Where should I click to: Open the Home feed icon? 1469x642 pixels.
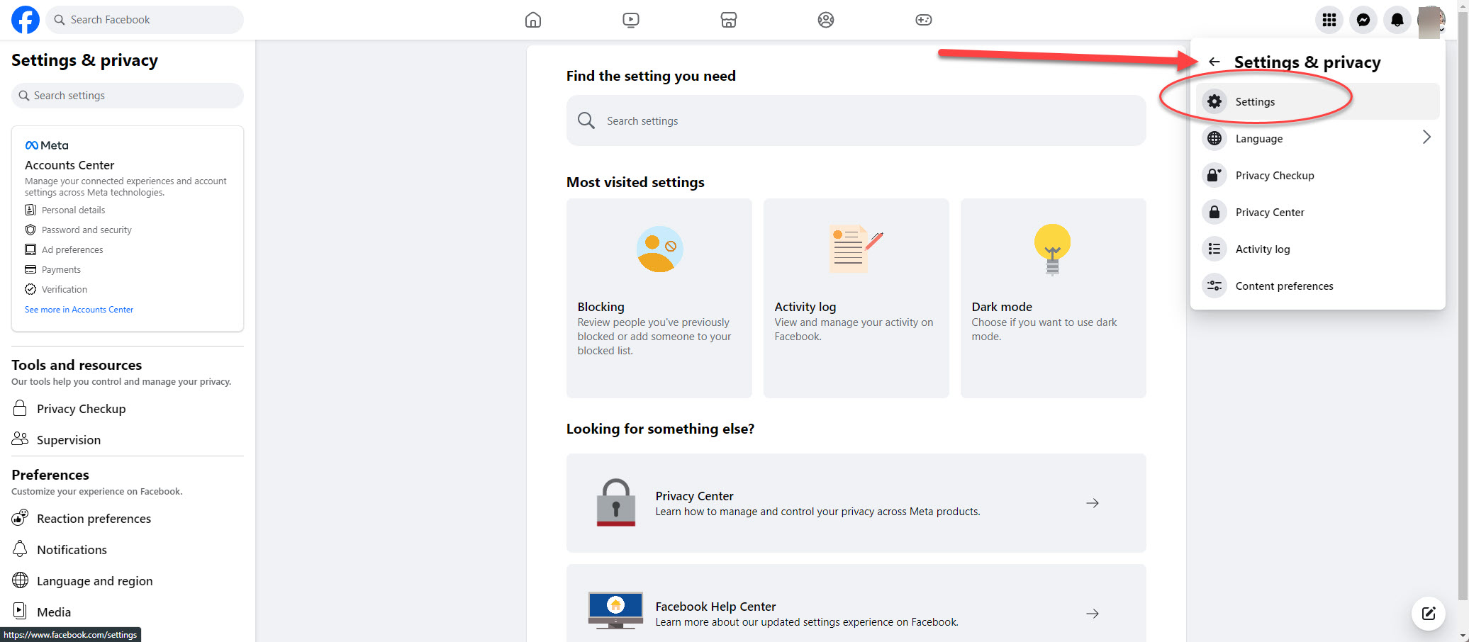(x=532, y=20)
